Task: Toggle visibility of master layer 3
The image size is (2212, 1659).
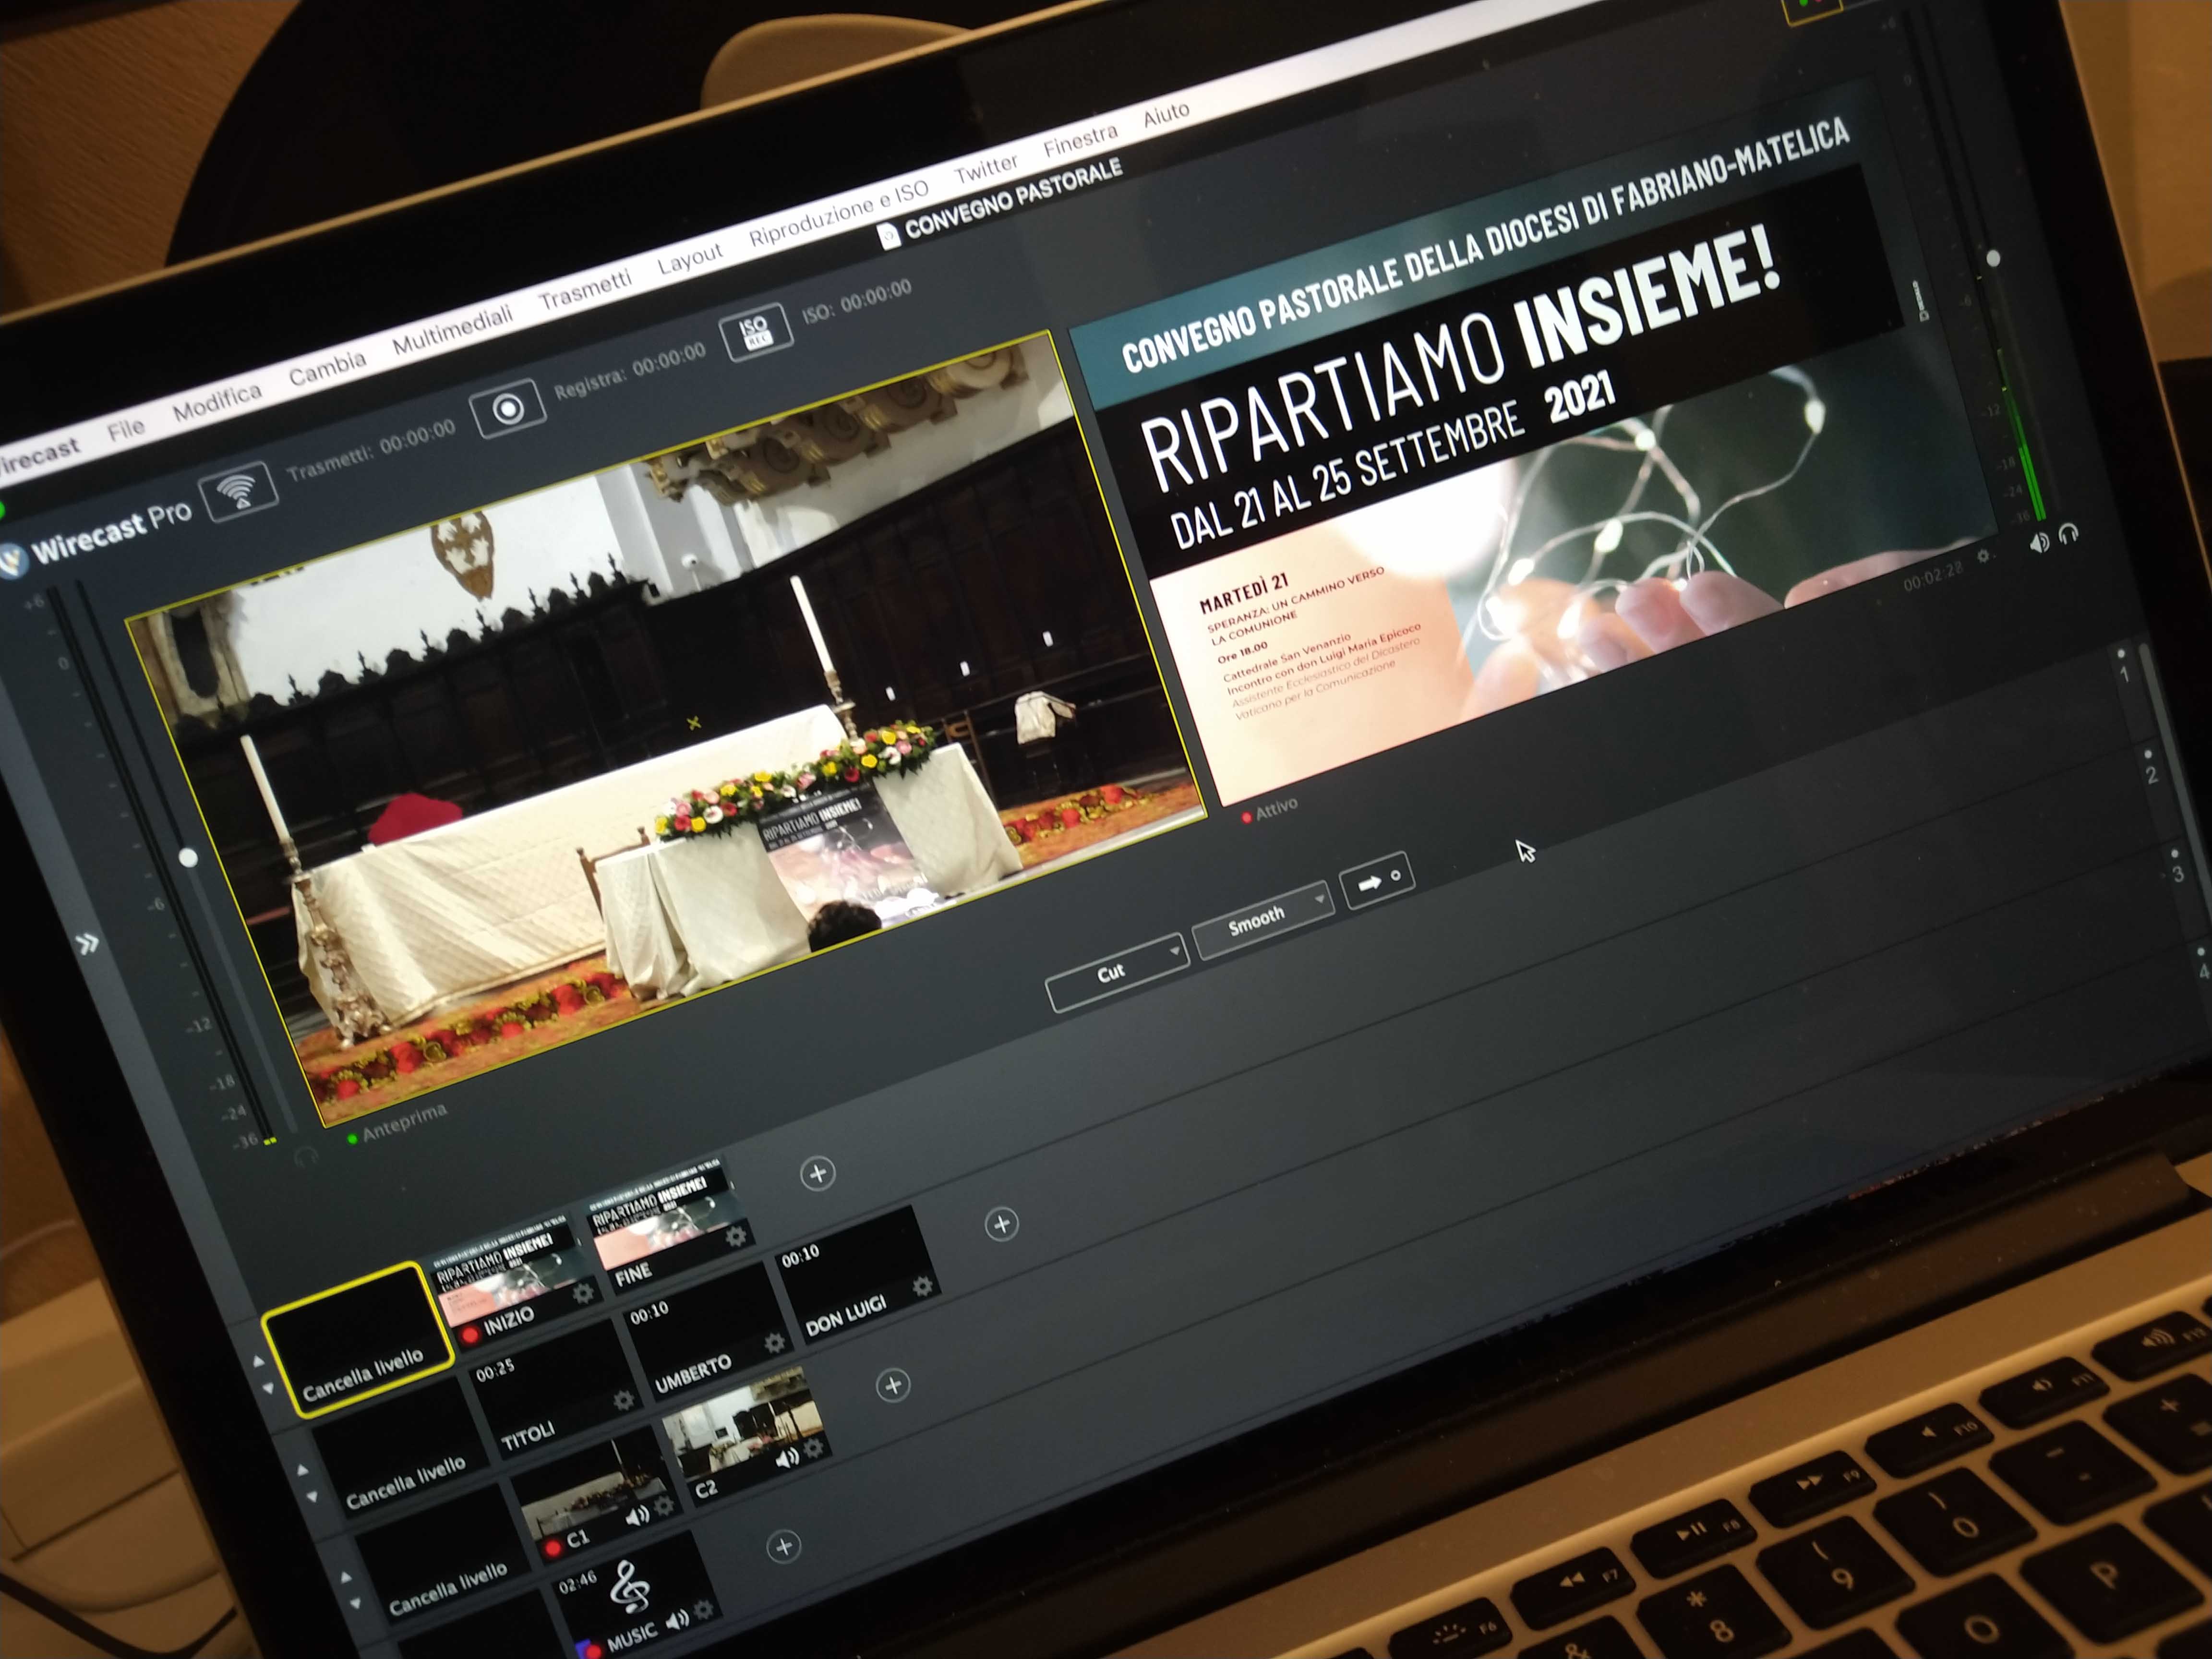Action: pos(2174,853)
